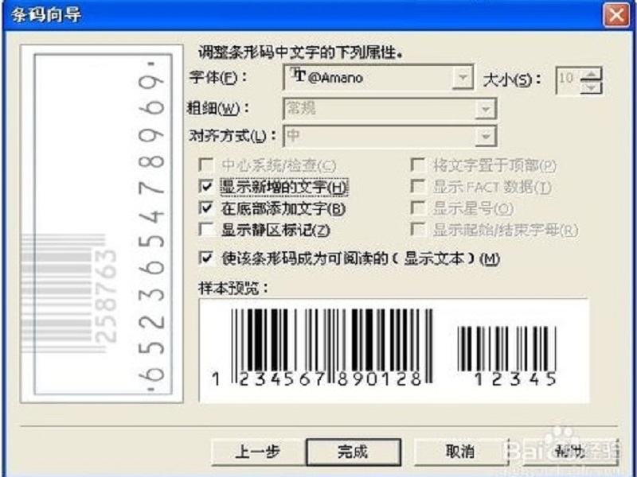Click the add-on barcode reading 12345
This screenshot has width=637, height=477.
(x=507, y=355)
